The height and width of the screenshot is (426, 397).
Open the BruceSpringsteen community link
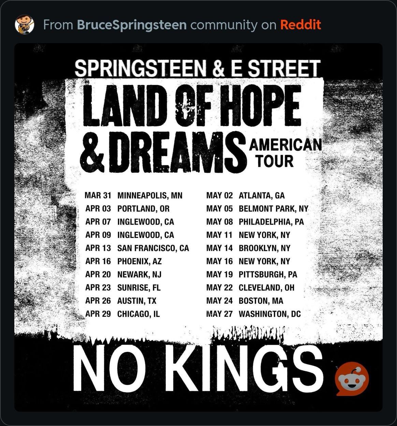coord(132,25)
